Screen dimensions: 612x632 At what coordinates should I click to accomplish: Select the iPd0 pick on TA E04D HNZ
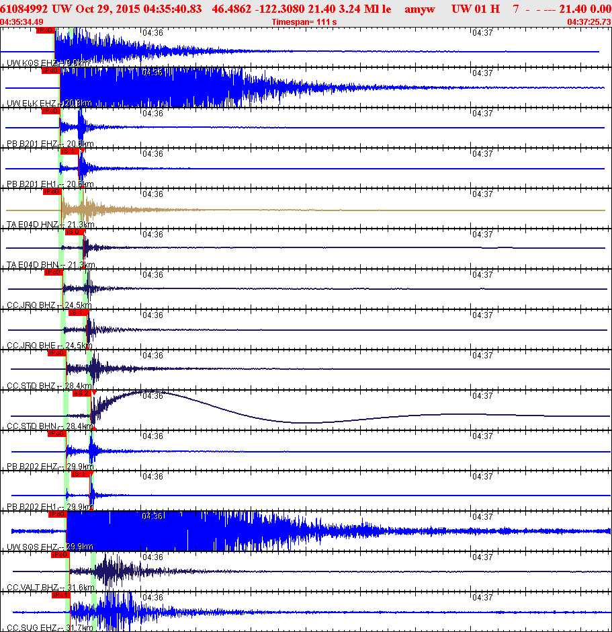(52, 192)
